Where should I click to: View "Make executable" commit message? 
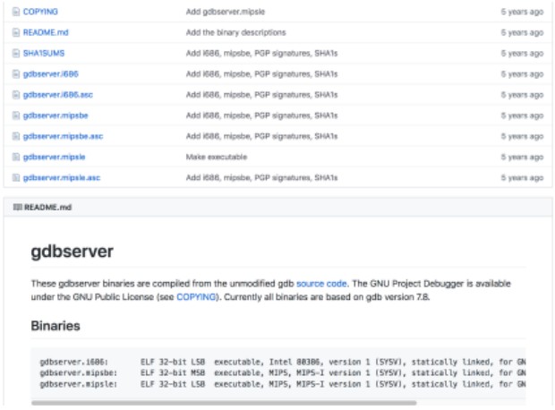coord(215,157)
